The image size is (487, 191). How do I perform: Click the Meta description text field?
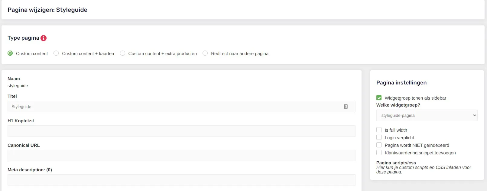point(181,180)
